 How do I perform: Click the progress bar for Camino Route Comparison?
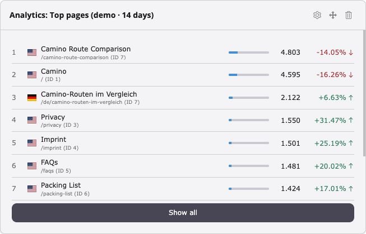tap(249, 52)
